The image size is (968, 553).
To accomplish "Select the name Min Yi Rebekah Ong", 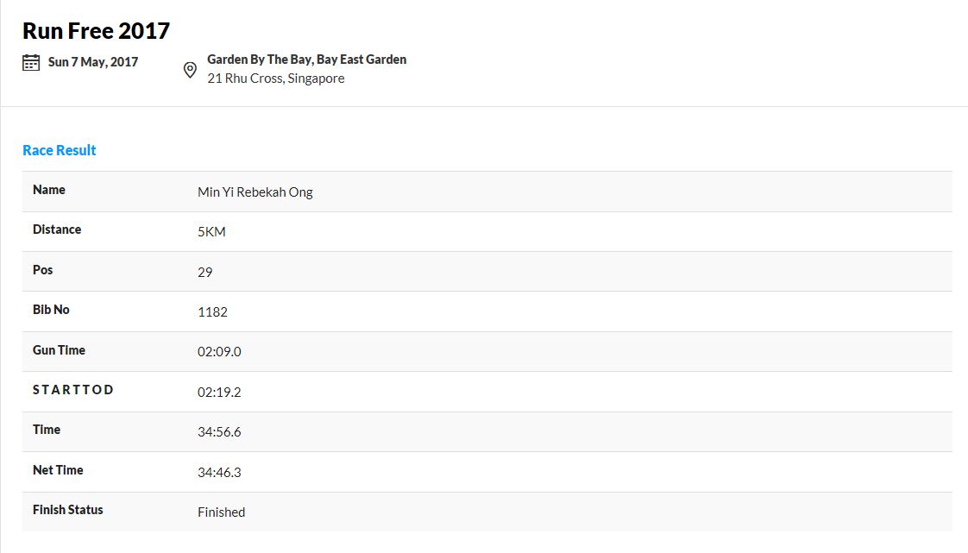I will pos(255,192).
